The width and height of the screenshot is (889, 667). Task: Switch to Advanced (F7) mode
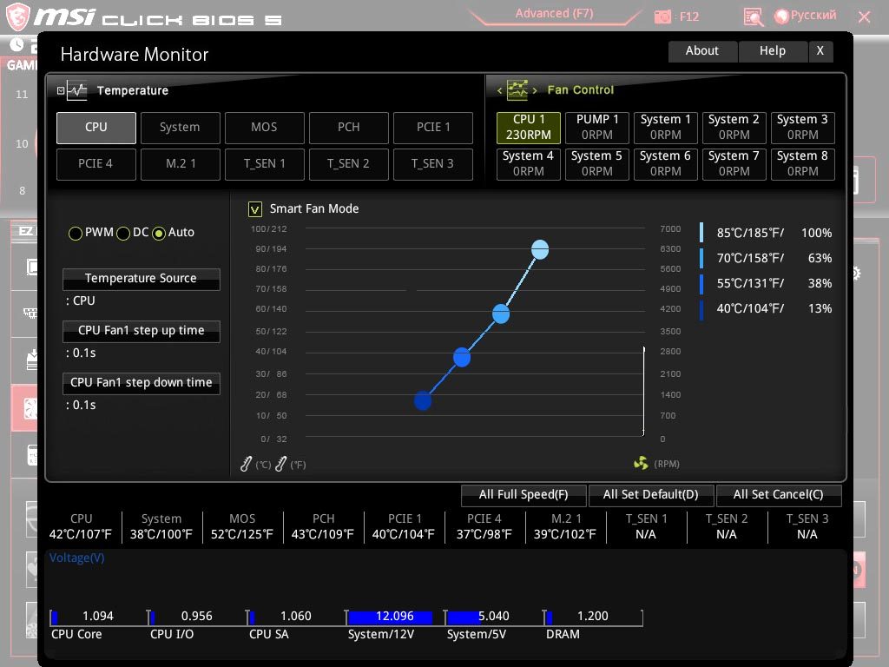[x=554, y=14]
